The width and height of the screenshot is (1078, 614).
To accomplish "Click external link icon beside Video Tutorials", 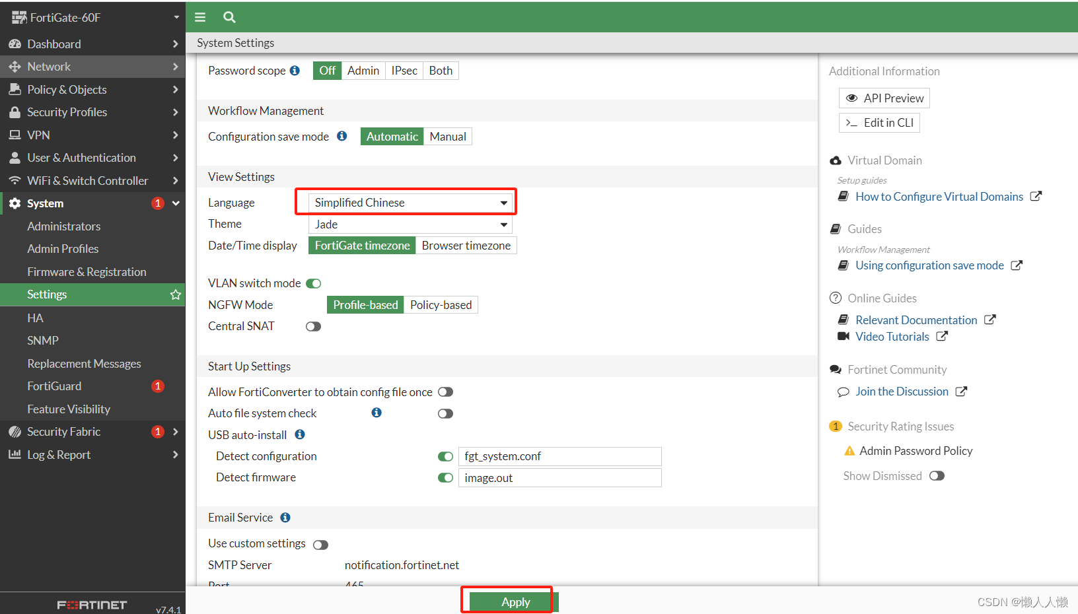I will click(942, 336).
